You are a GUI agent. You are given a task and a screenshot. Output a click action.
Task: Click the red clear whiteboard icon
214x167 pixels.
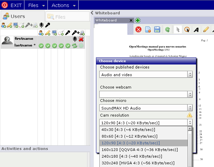point(138,30)
